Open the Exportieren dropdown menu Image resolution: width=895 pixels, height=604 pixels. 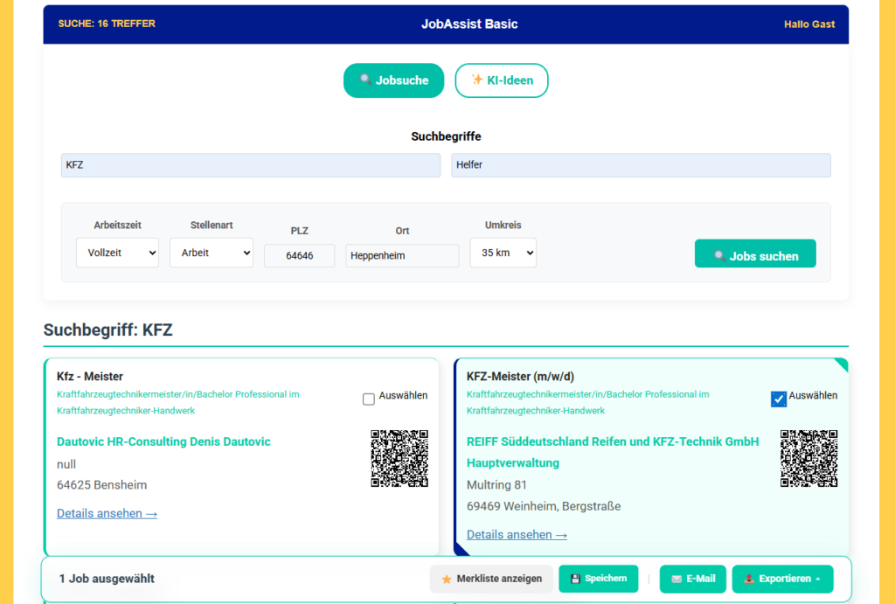782,579
